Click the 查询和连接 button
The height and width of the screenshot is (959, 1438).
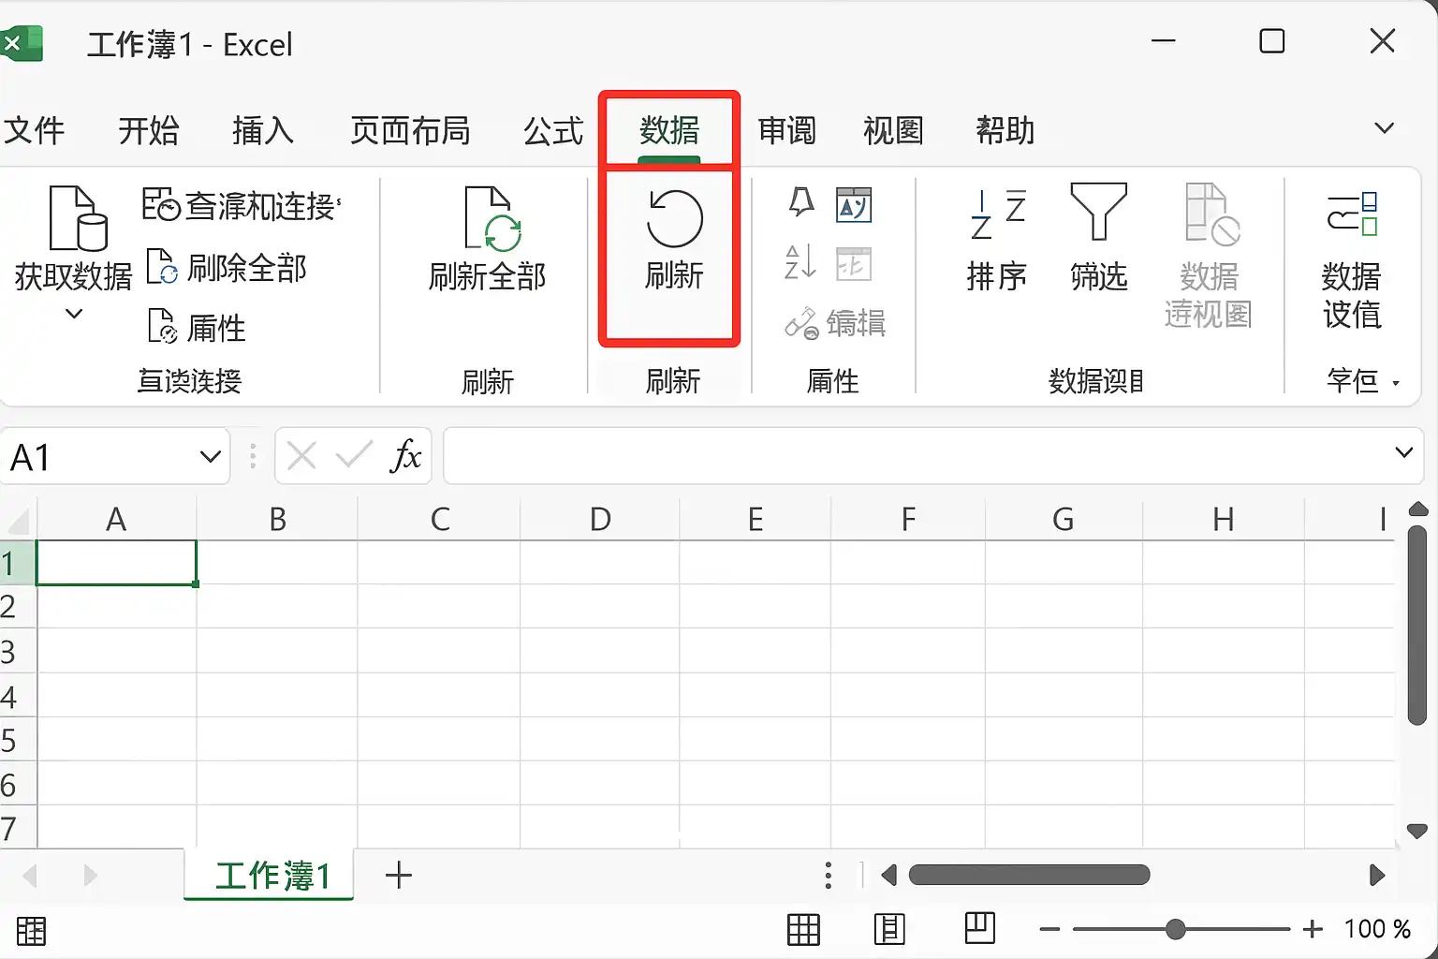tap(242, 205)
